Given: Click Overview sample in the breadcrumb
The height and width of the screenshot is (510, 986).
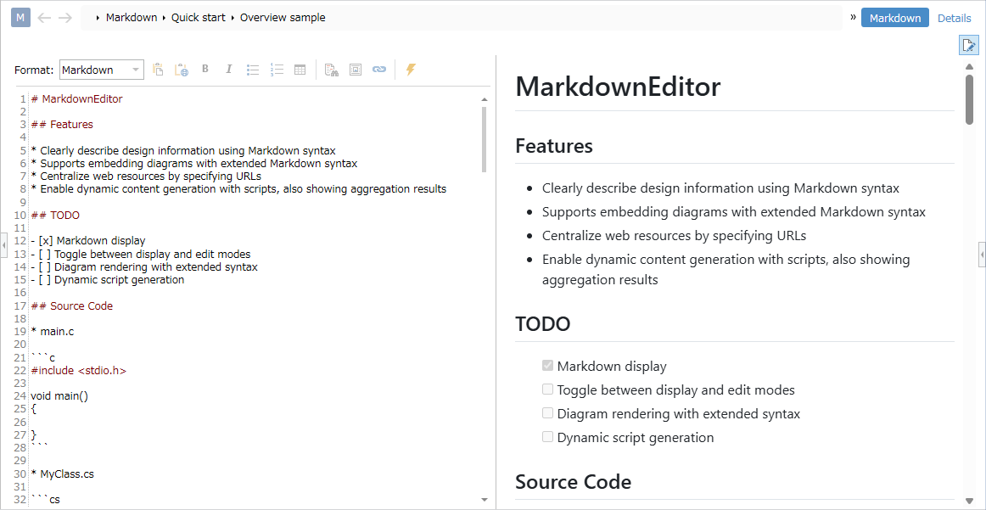Looking at the screenshot, I should (283, 18).
